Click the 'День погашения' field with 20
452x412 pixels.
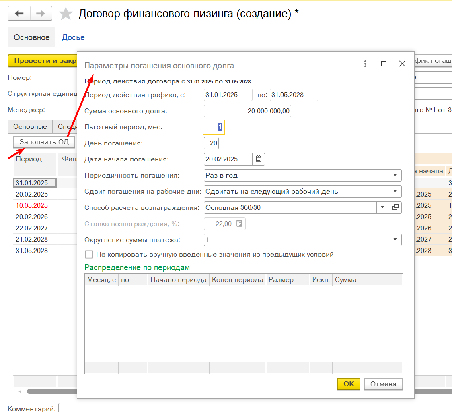click(211, 143)
